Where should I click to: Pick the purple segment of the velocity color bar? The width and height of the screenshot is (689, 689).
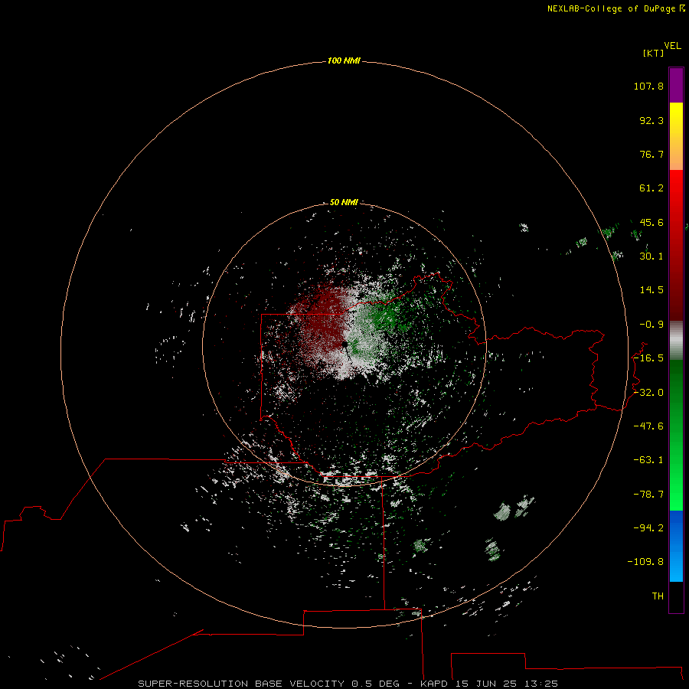click(x=676, y=85)
